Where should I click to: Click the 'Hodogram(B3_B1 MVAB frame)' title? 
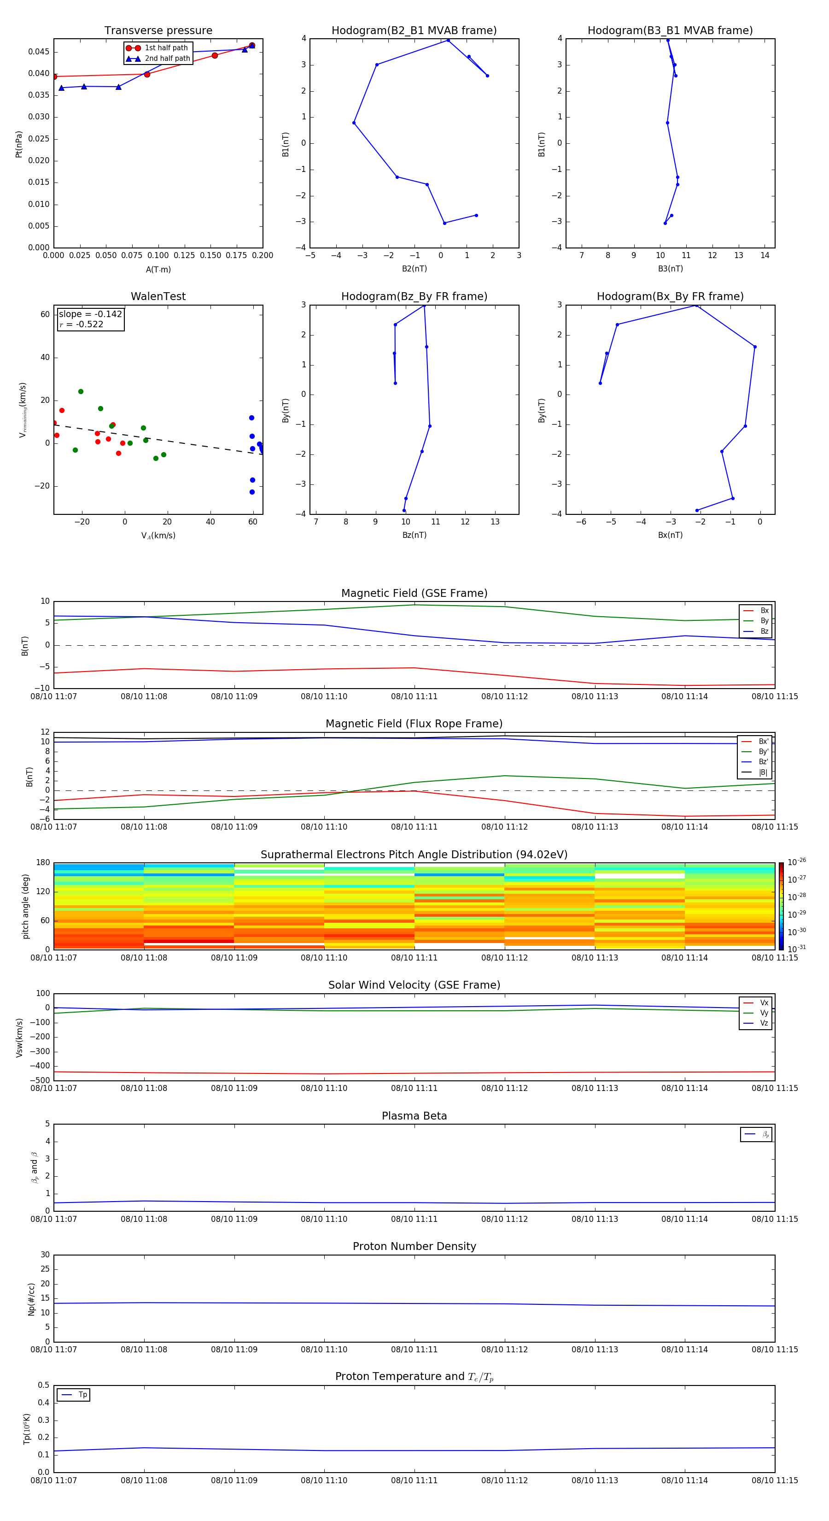[670, 31]
